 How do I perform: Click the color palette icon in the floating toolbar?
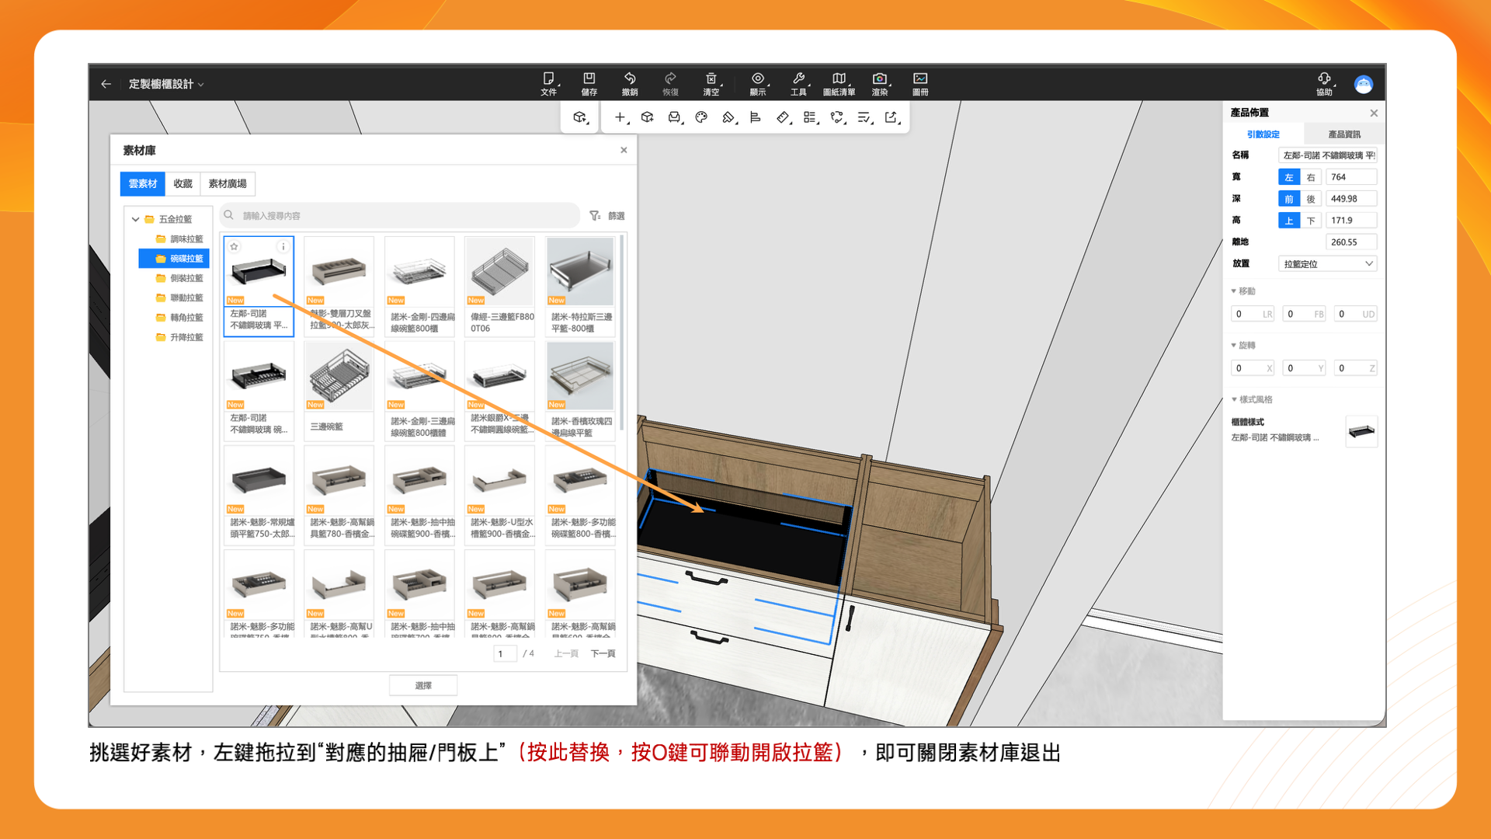[x=701, y=117]
